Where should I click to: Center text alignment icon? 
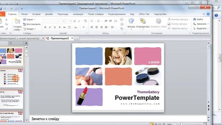96,27
